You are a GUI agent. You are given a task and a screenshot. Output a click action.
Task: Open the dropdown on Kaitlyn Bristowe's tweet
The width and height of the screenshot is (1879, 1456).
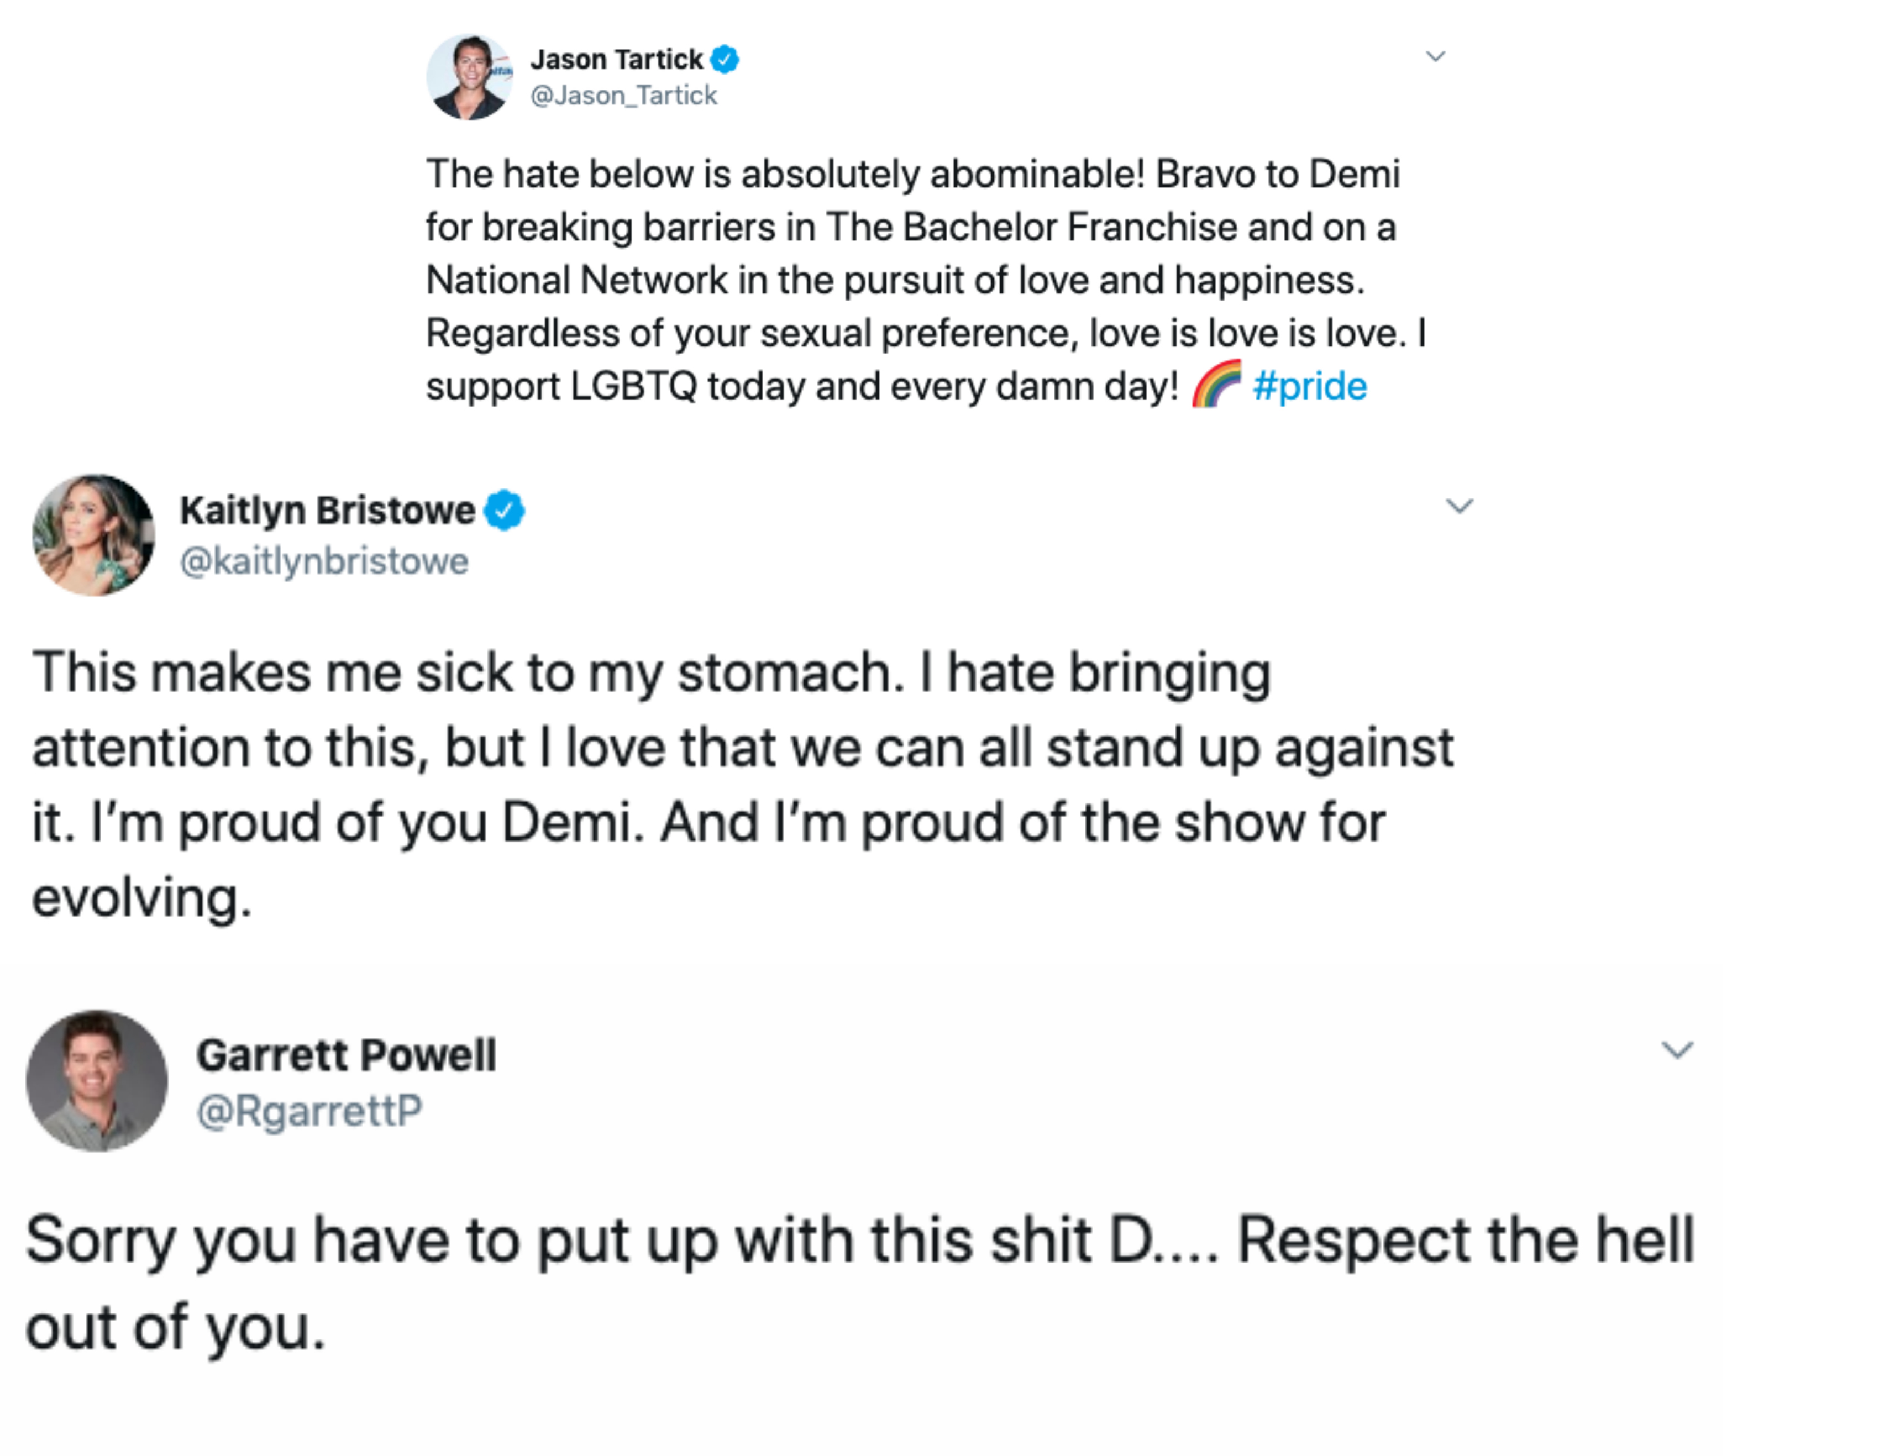[x=1461, y=507]
